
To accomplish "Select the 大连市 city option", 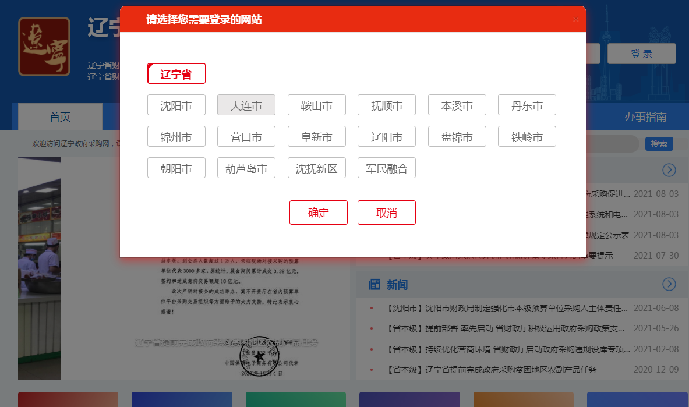I will pos(246,105).
